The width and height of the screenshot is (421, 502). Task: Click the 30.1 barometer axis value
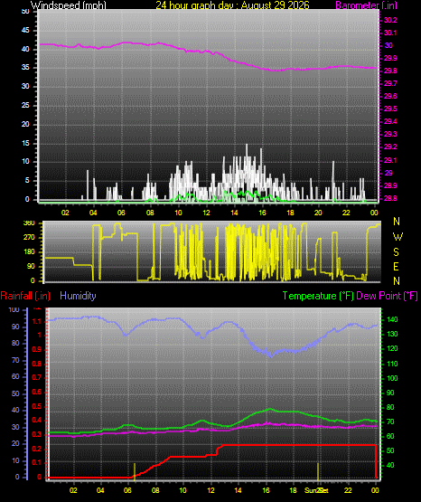click(x=390, y=33)
